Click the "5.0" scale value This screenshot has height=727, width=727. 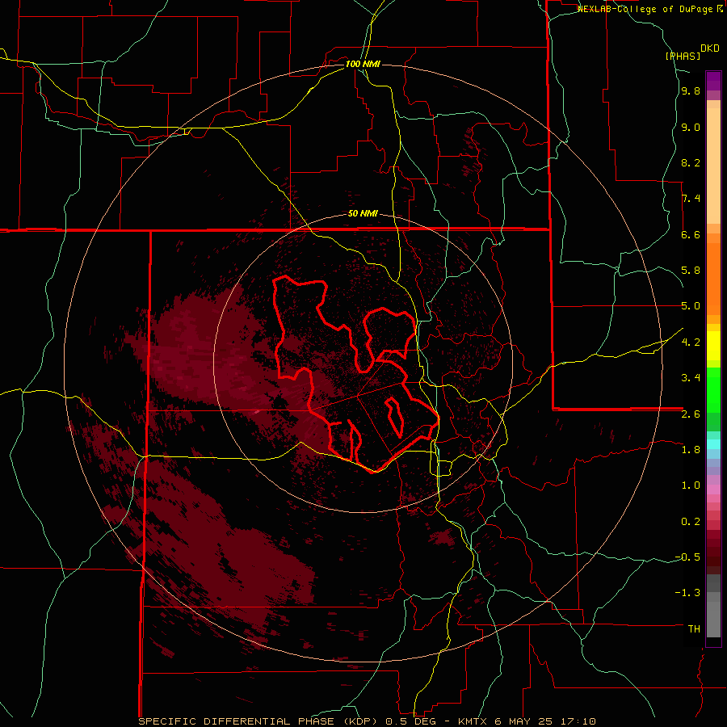pyautogui.click(x=691, y=306)
